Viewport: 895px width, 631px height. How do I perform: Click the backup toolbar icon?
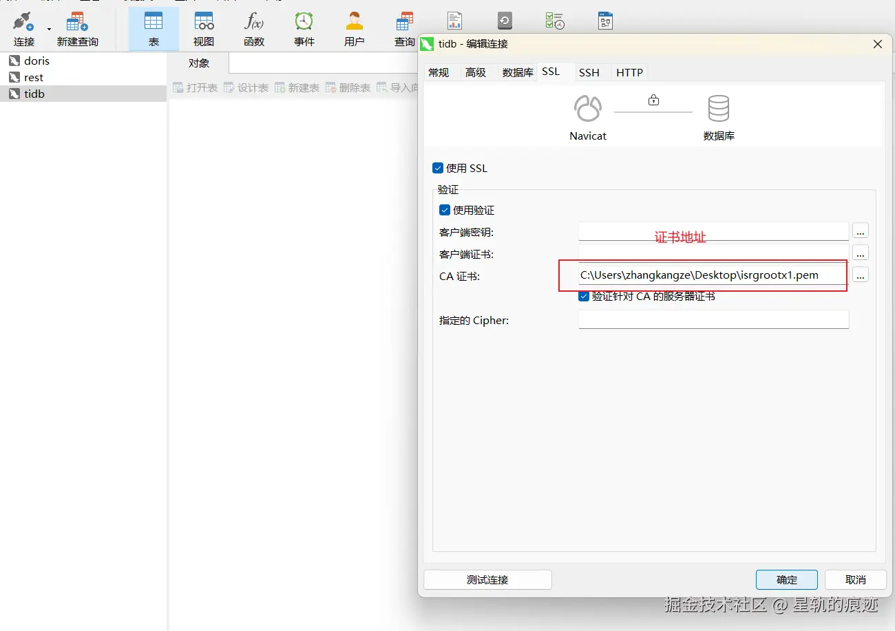pyautogui.click(x=505, y=21)
